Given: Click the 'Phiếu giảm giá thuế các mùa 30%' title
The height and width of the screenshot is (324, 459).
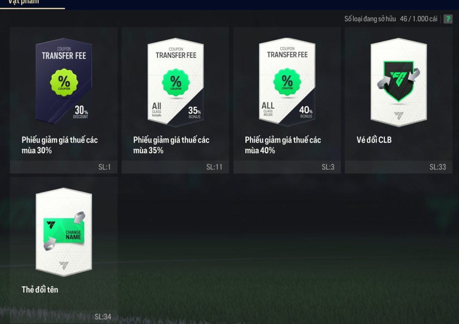Looking at the screenshot, I should [60, 145].
